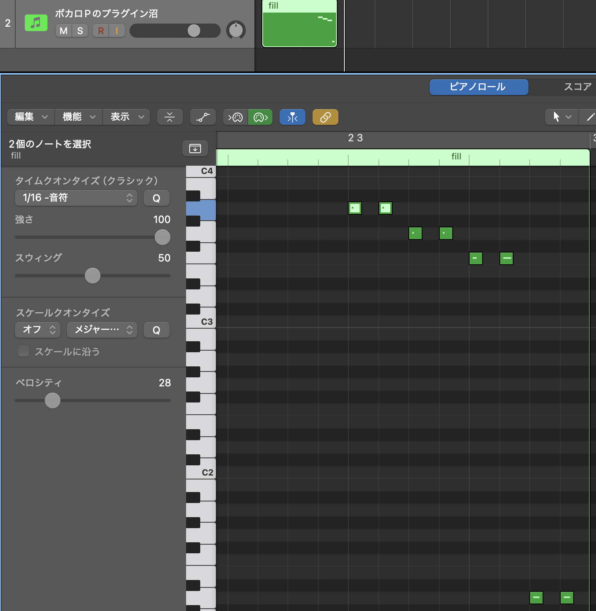Viewport: 596px width, 611px height.
Task: Select the pencil tool icon
Action: [590, 117]
